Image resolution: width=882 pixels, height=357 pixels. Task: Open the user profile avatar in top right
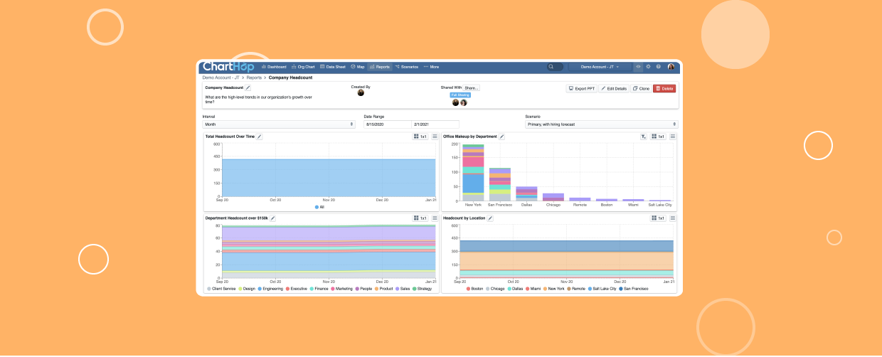coord(671,67)
